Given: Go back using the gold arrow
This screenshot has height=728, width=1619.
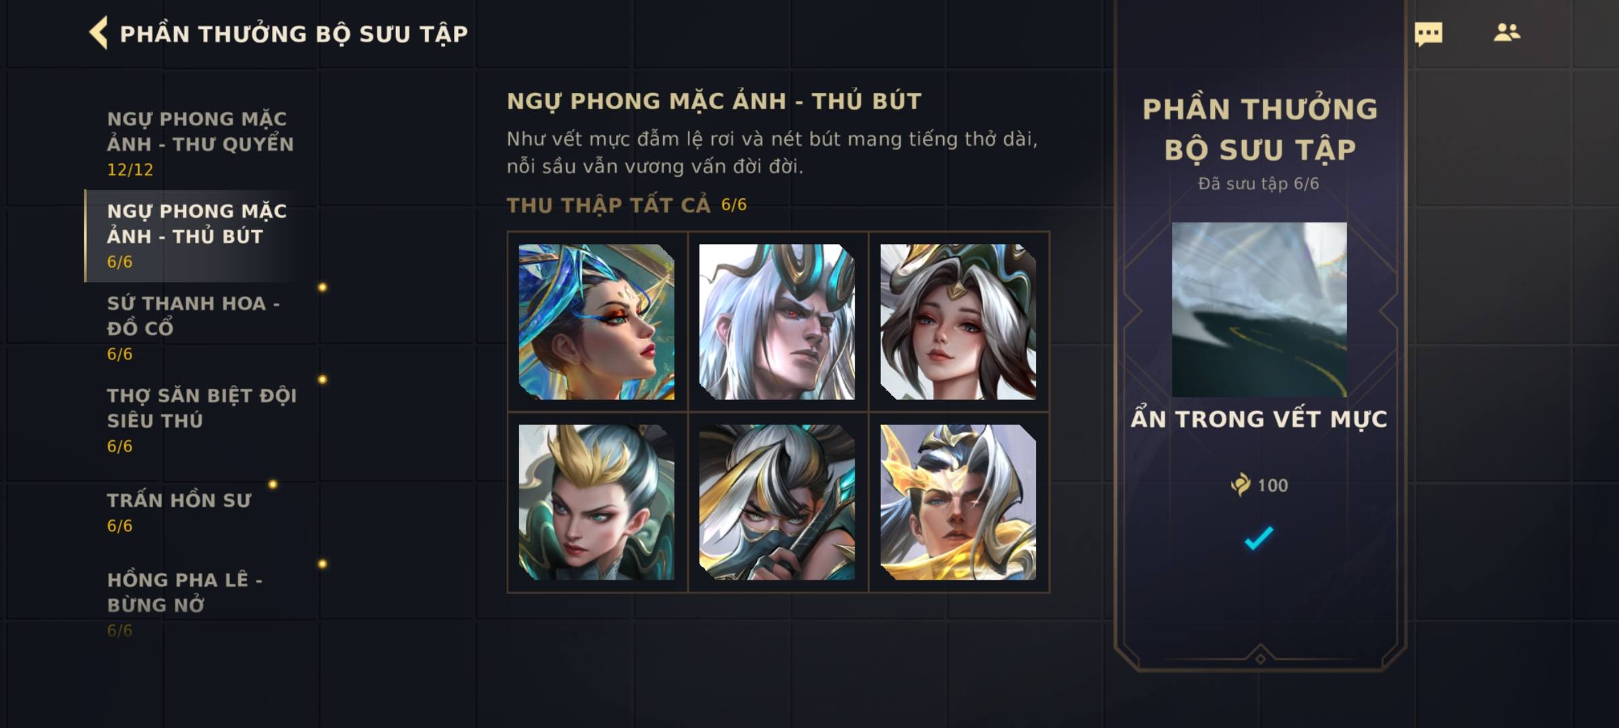Looking at the screenshot, I should coord(98,33).
